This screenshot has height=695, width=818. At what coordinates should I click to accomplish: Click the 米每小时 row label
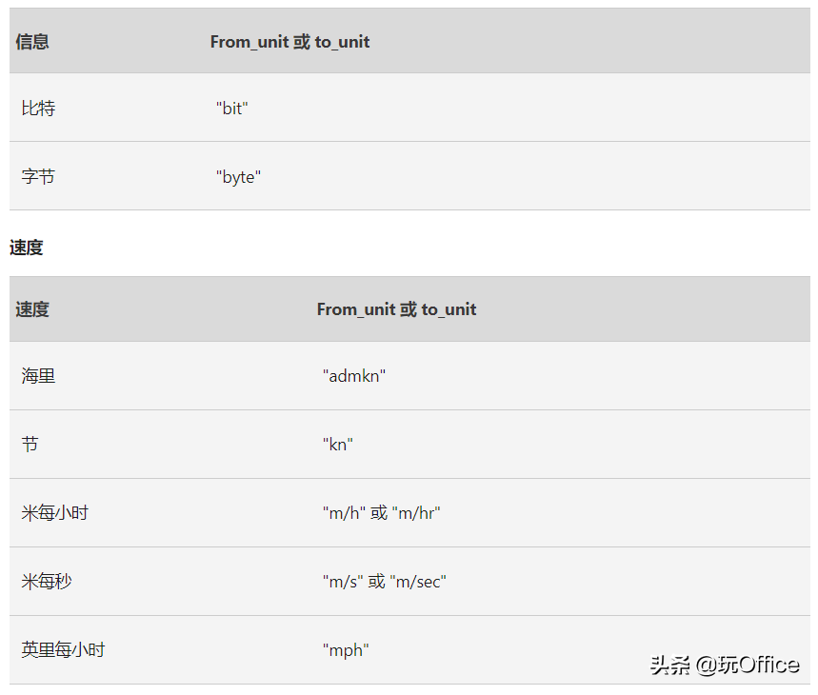(x=55, y=513)
